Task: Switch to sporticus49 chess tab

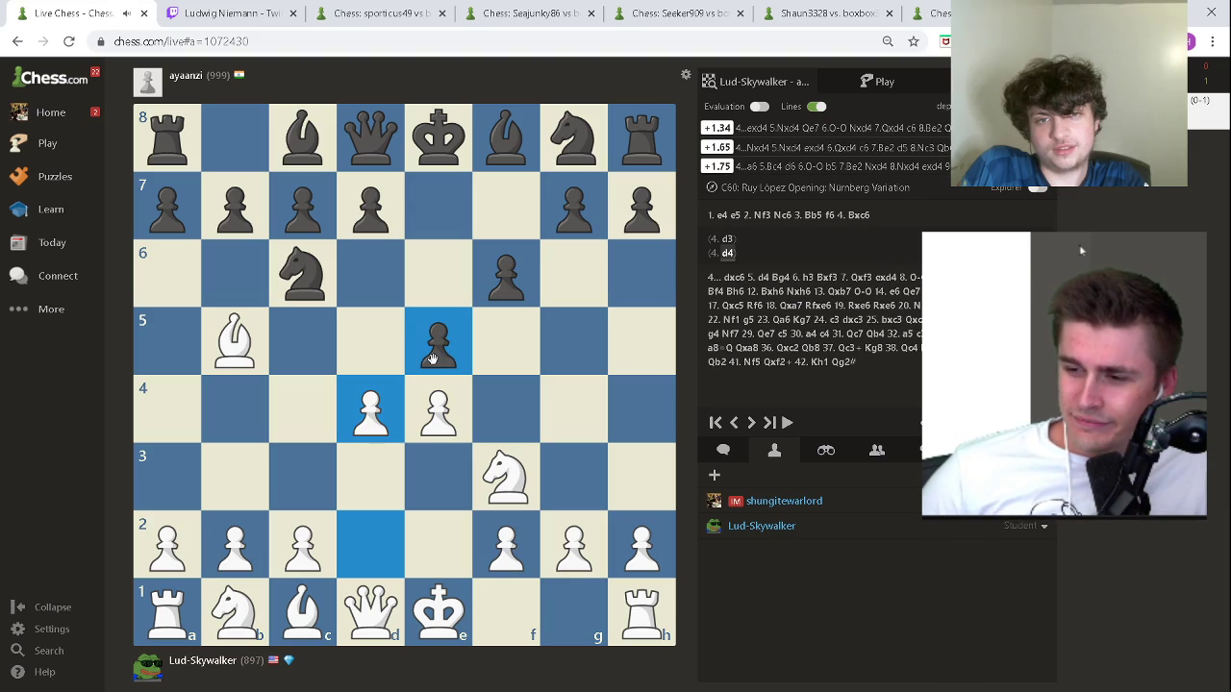Action: click(382, 13)
